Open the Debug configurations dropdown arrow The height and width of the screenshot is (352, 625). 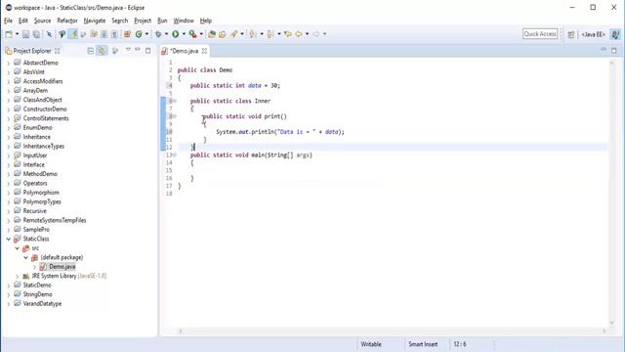(x=166, y=34)
